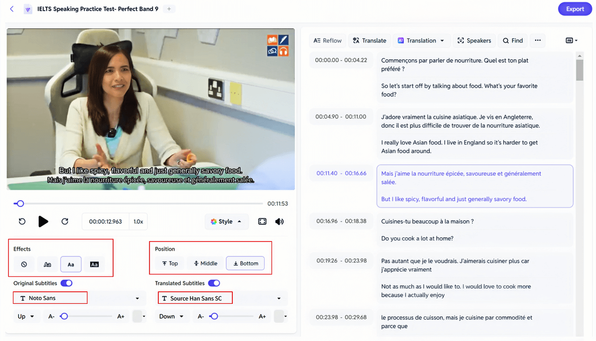Decrease original subtitle size with A-
This screenshot has height=341, width=596.
pyautogui.click(x=52, y=316)
